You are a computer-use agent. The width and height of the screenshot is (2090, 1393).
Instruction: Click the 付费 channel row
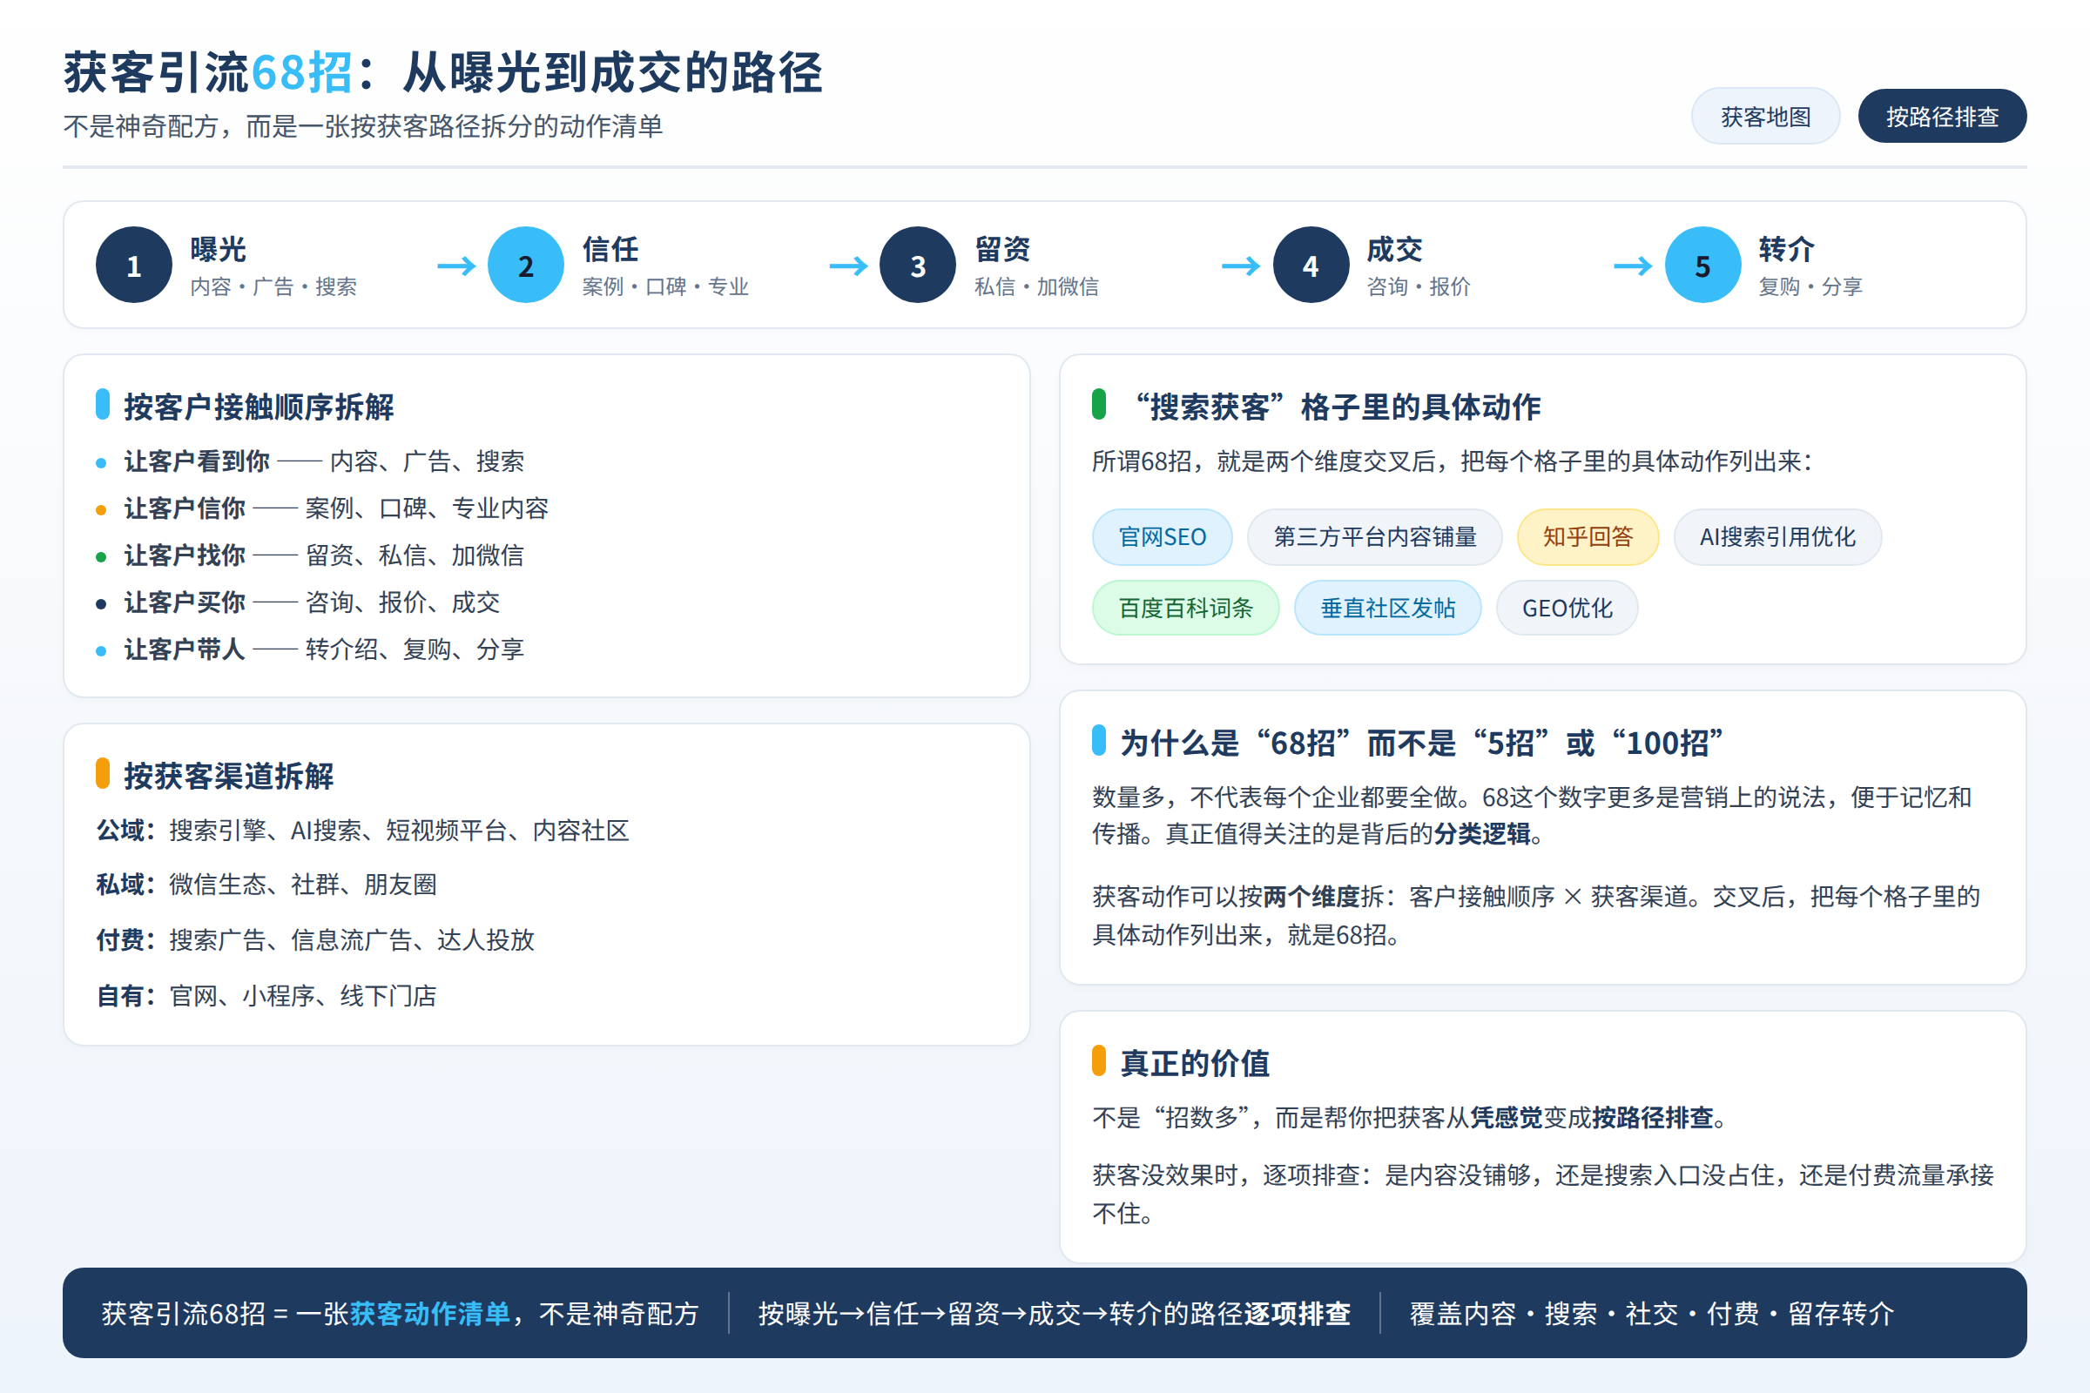point(315,940)
